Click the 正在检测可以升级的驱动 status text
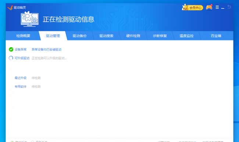Image resolution: width=239 pixels, height=142 pixels. 49,58
